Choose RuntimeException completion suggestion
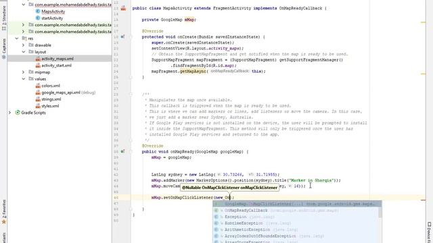This screenshot has height=243, width=433. click(296, 223)
